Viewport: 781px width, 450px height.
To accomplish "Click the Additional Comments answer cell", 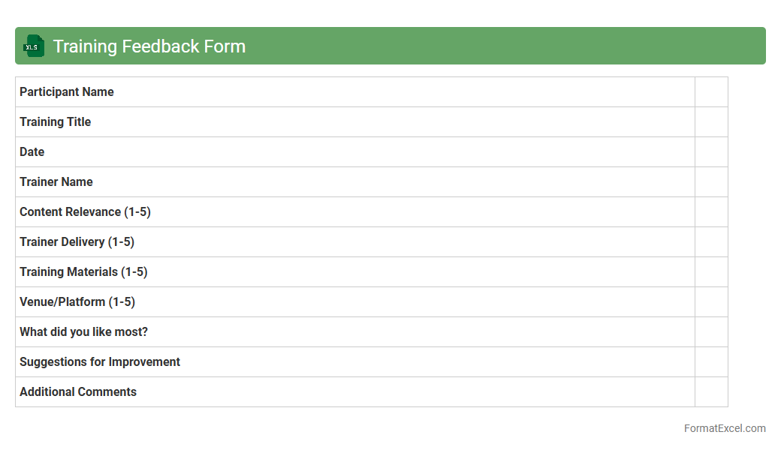I will pyautogui.click(x=710, y=391).
